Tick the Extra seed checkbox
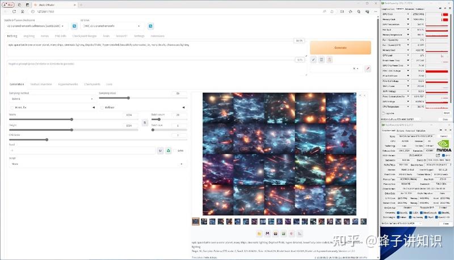The image size is (454, 260). click(x=175, y=151)
